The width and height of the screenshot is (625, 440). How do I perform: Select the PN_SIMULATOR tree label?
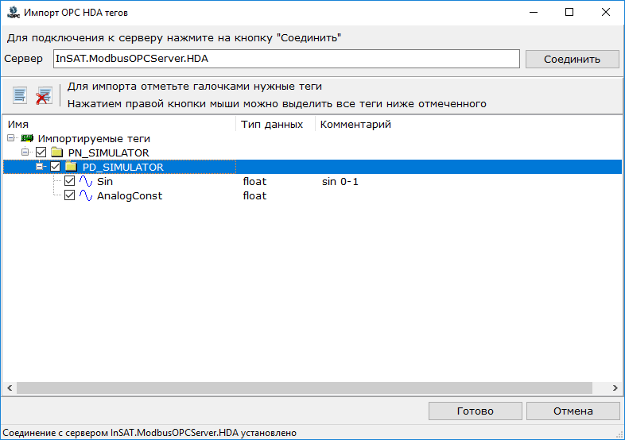coord(108,153)
